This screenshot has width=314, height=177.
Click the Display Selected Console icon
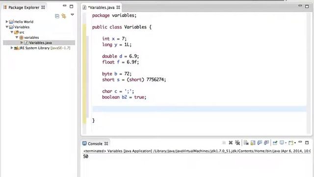[282, 143]
